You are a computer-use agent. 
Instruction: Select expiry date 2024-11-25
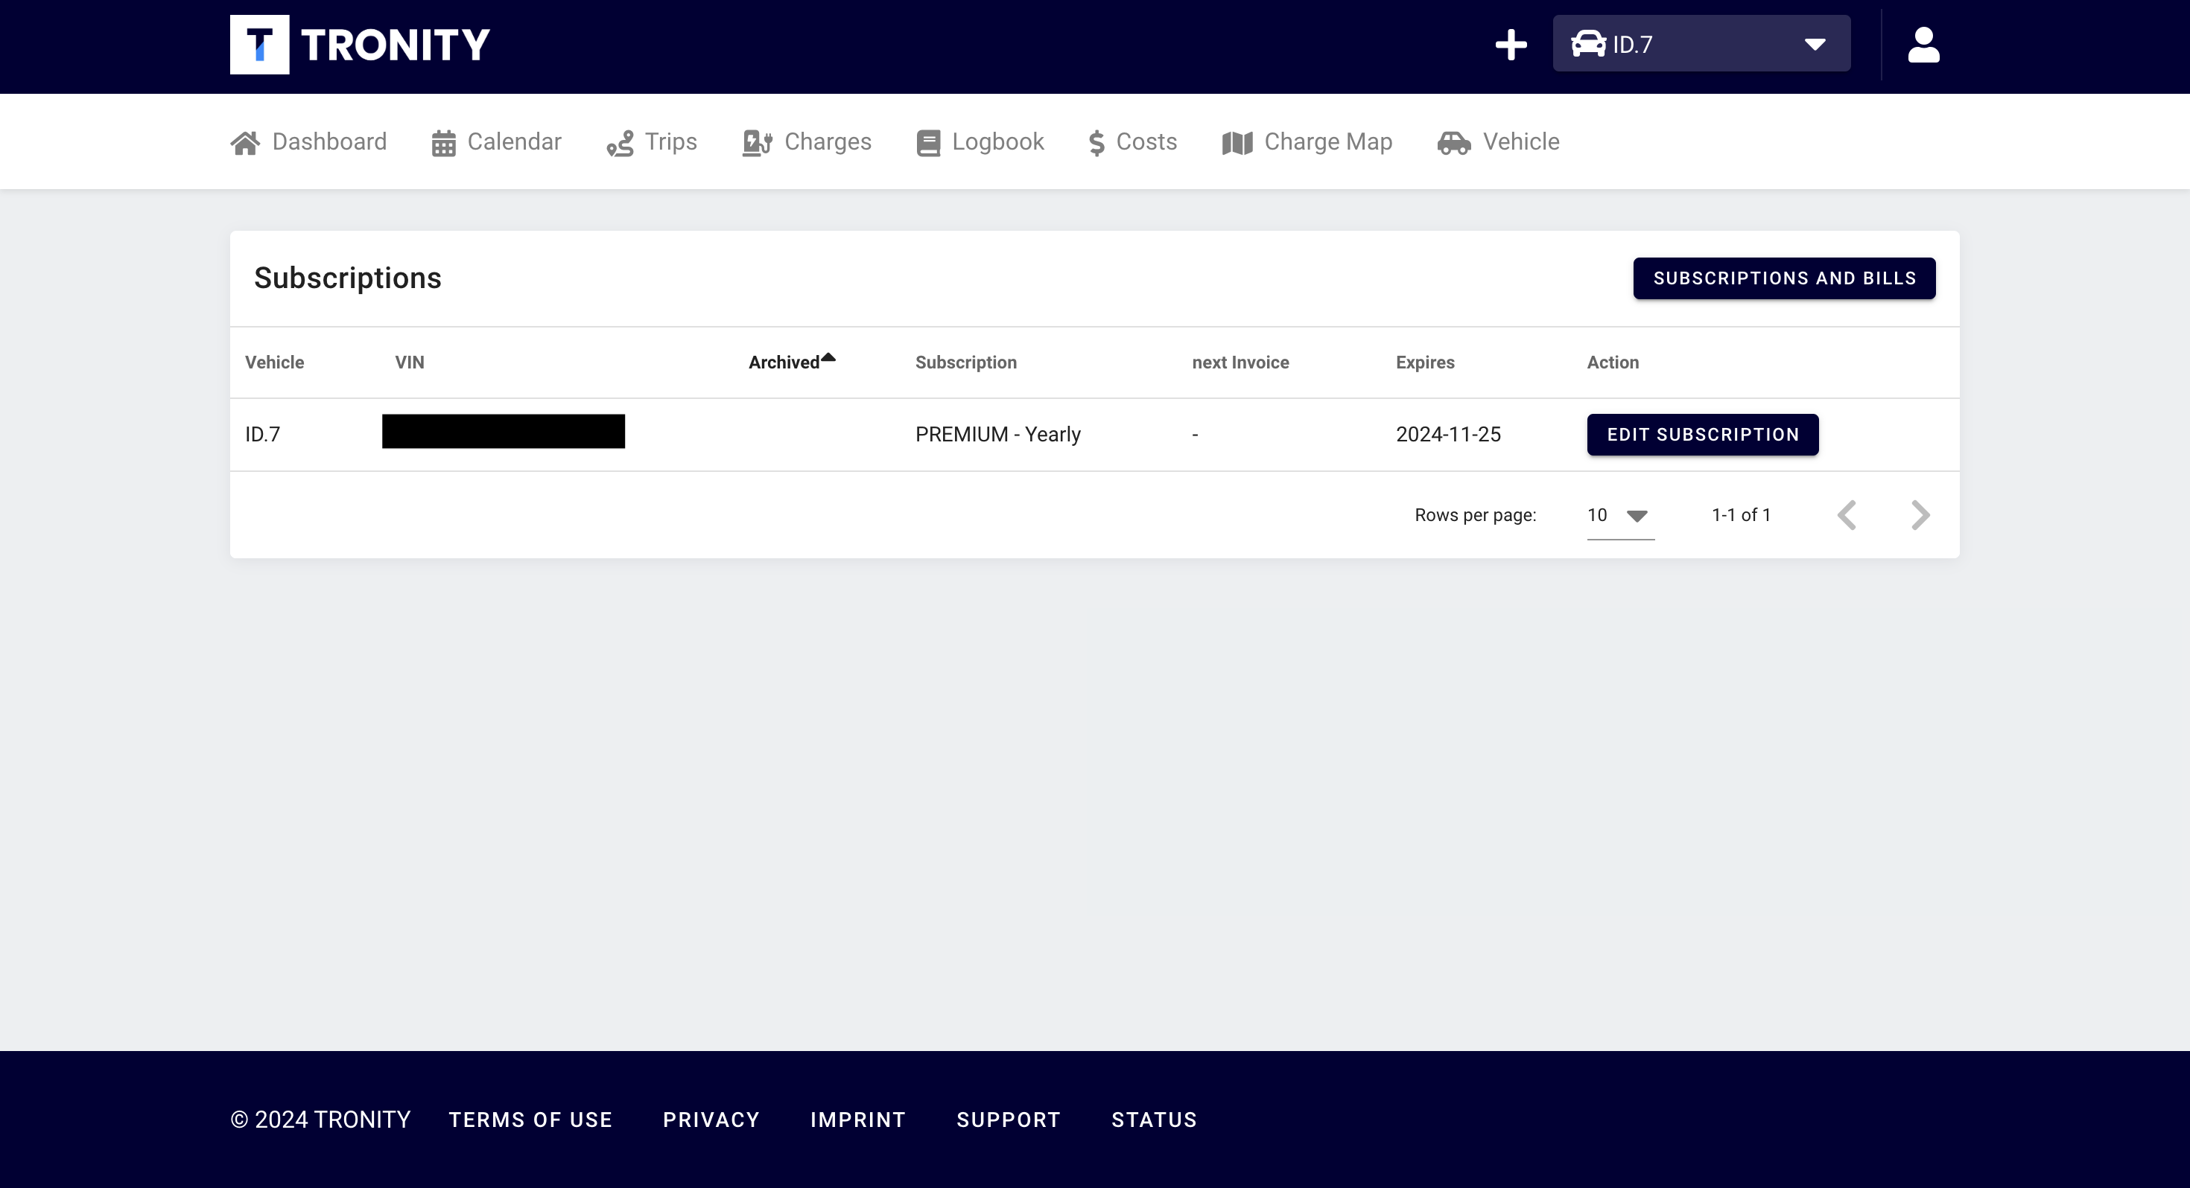(x=1448, y=434)
